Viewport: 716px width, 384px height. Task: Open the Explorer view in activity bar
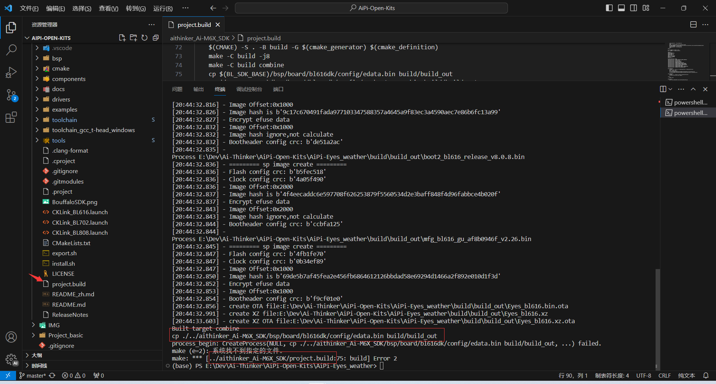click(x=11, y=28)
